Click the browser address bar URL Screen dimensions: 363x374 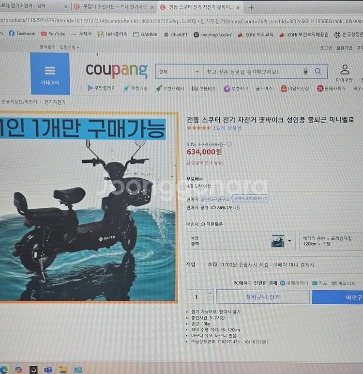click(x=181, y=21)
